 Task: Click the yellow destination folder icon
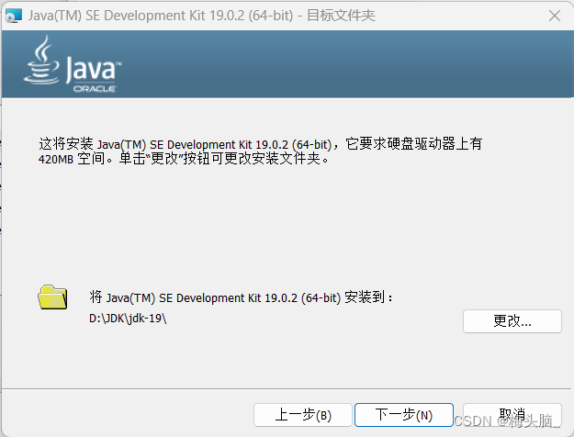pyautogui.click(x=52, y=297)
